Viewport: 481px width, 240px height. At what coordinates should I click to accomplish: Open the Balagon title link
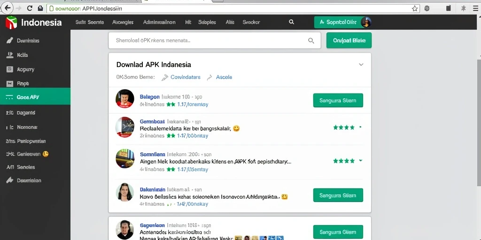[149, 97]
